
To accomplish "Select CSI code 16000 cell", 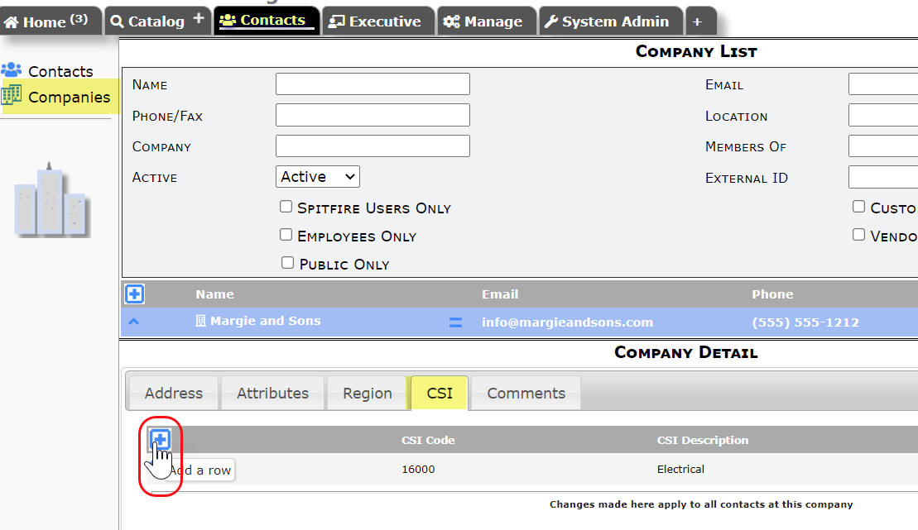I will point(418,469).
